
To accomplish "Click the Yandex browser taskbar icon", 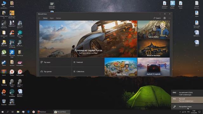I will point(34,112).
